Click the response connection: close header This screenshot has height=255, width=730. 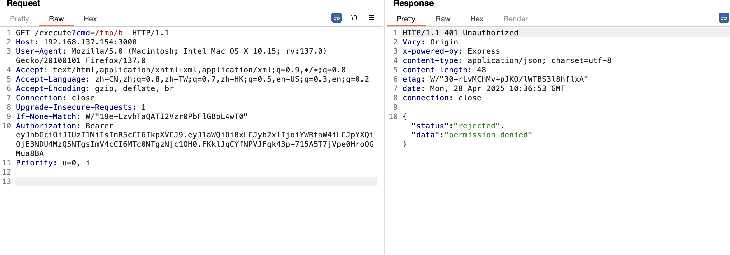(442, 98)
